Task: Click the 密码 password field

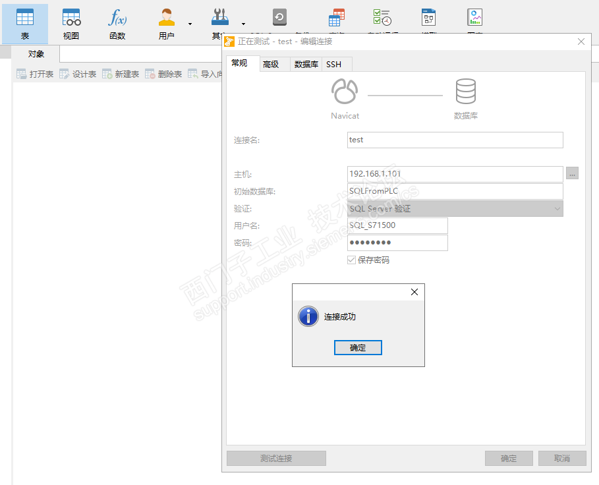Action: [397, 242]
